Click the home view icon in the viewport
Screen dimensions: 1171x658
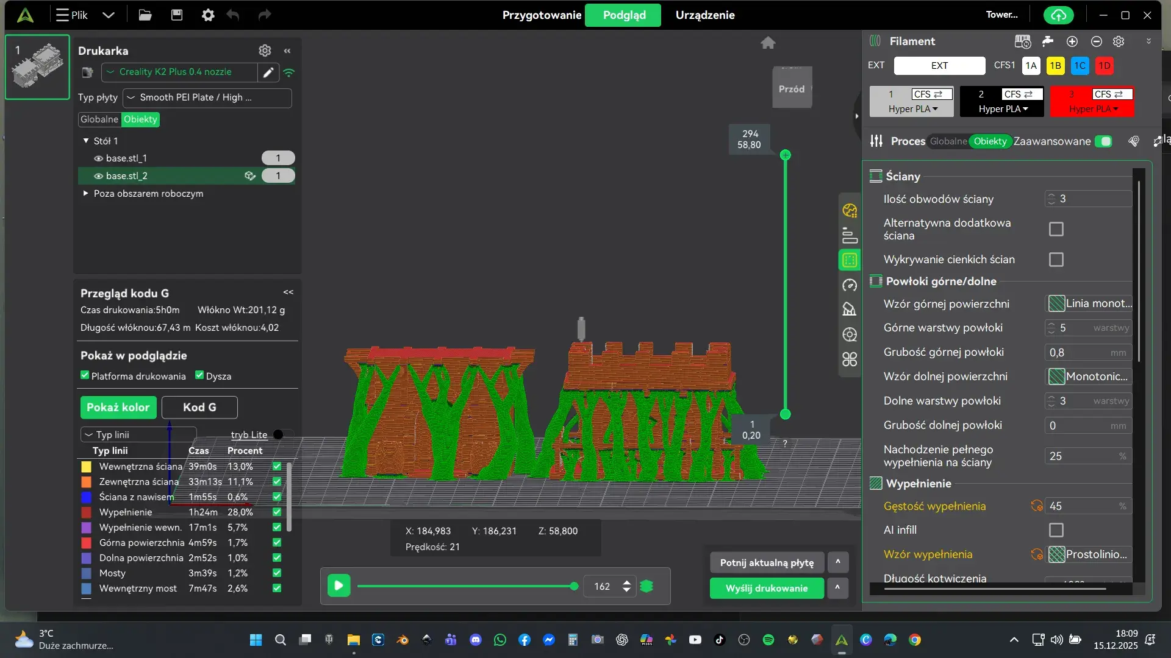pos(768,43)
